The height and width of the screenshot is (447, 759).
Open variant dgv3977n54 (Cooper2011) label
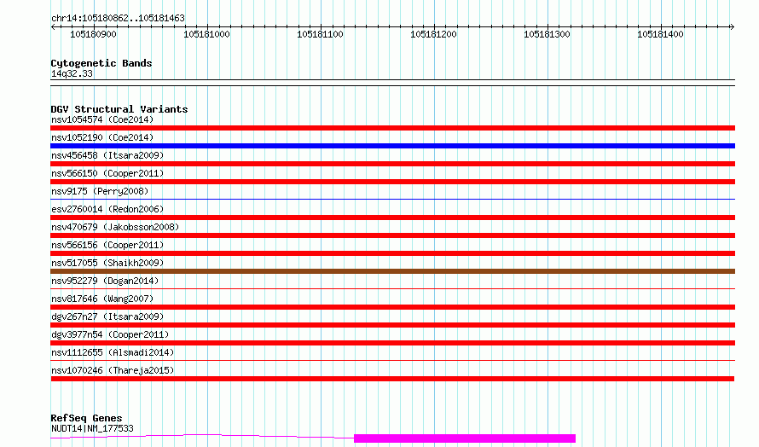tap(110, 334)
